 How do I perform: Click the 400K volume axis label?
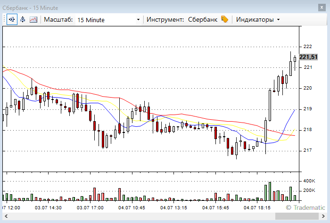click(x=309, y=181)
